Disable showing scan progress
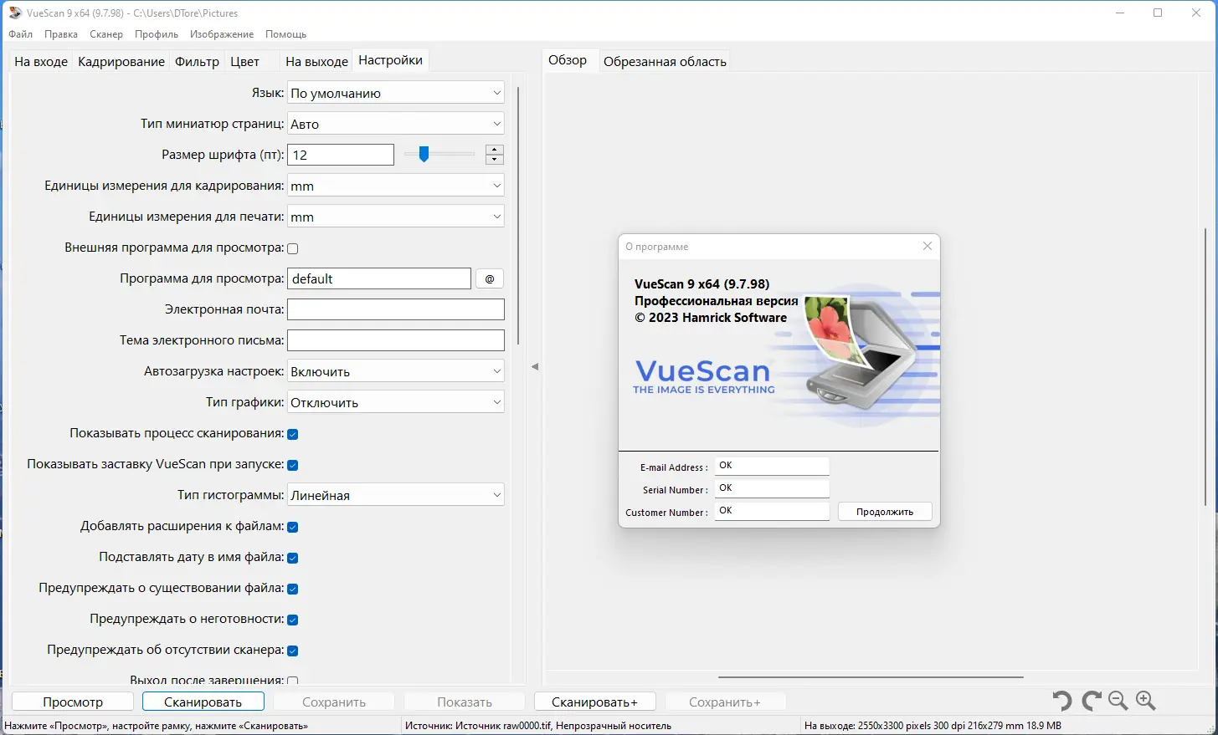This screenshot has width=1218, height=735. 292,433
